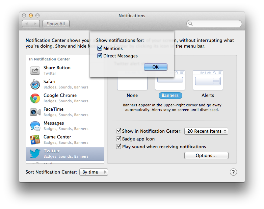
Task: Select the Messages speech bubble icon
Action: point(35,126)
